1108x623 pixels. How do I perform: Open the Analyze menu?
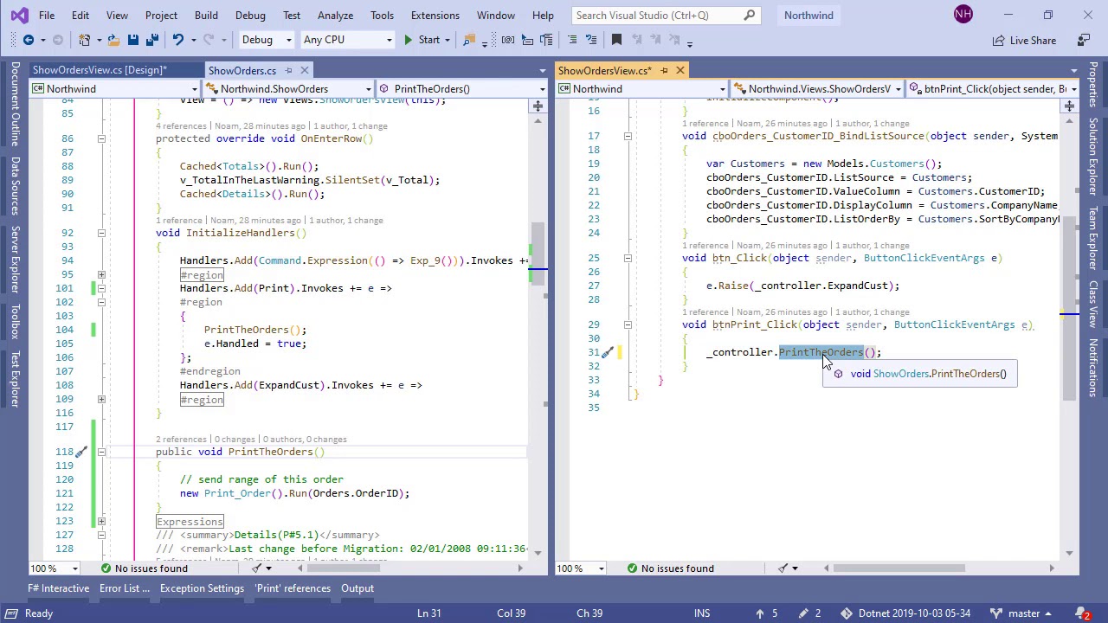pyautogui.click(x=335, y=15)
